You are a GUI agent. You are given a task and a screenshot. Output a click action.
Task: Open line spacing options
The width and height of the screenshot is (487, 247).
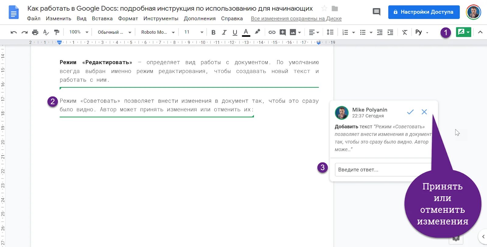pos(330,32)
